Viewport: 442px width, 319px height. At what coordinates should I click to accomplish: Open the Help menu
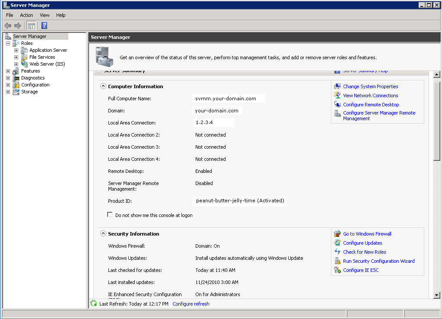tap(60, 15)
